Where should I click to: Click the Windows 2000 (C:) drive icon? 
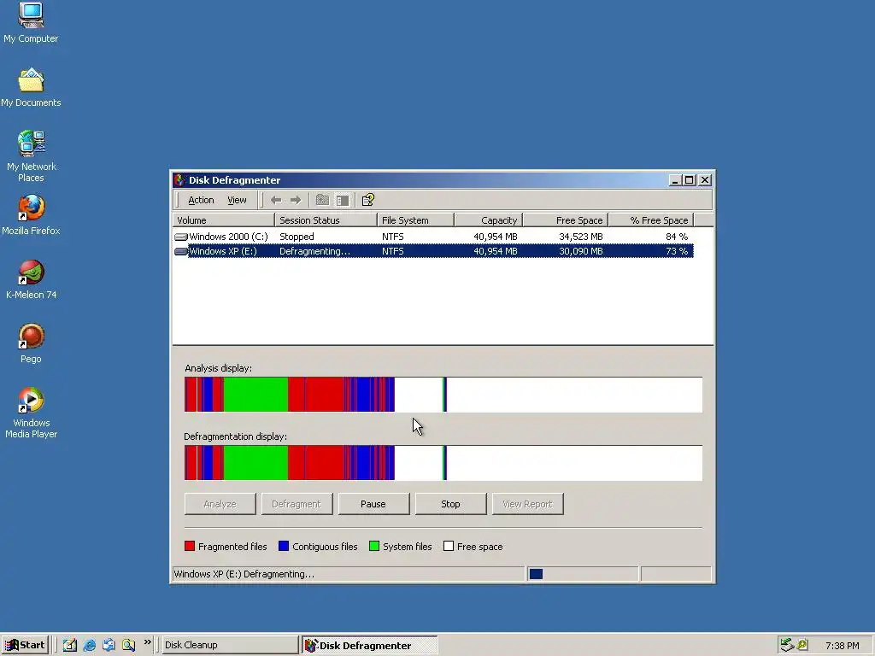tap(181, 237)
